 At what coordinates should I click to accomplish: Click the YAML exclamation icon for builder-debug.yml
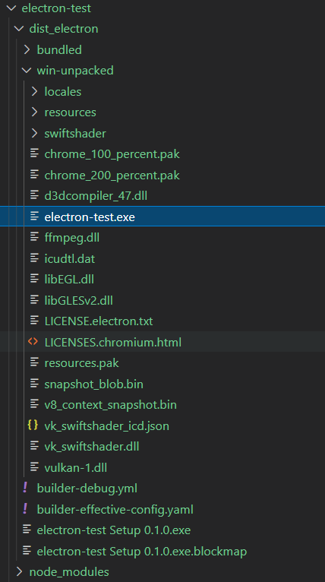coord(25,487)
